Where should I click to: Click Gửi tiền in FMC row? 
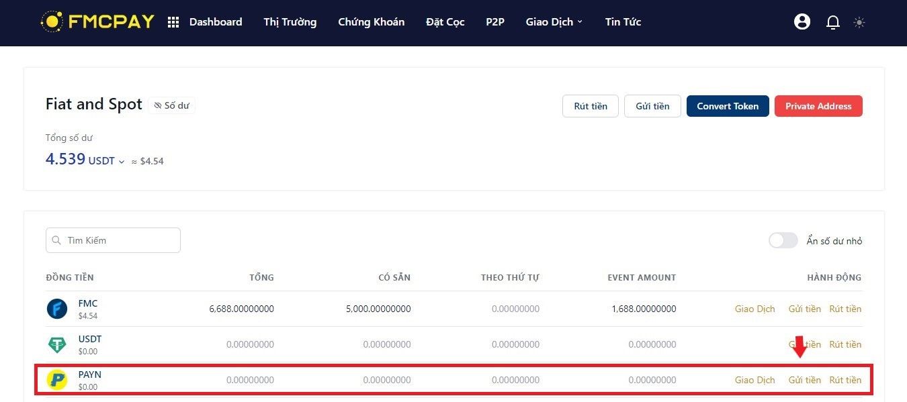[x=805, y=309]
